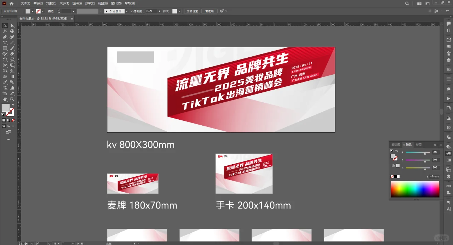Select the Pen tool

click(x=5, y=37)
